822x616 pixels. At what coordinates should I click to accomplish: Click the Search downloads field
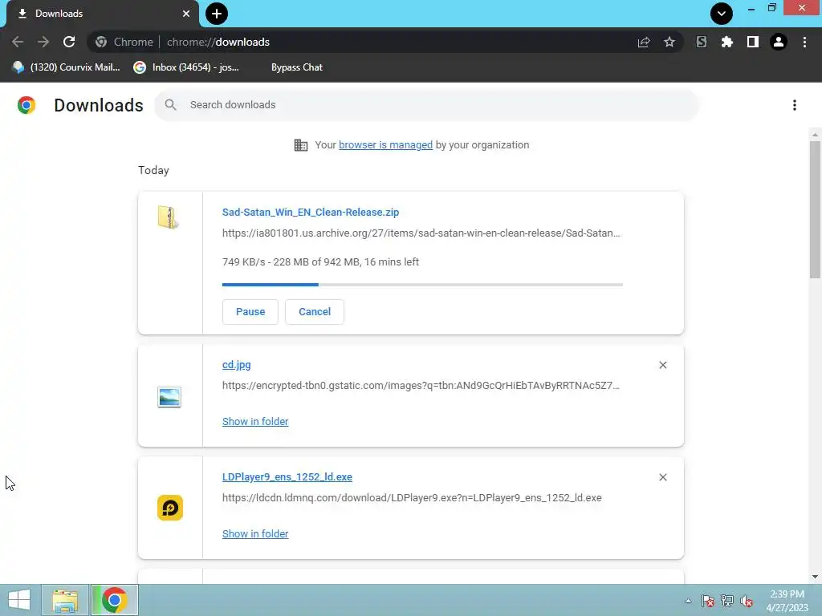click(427, 105)
